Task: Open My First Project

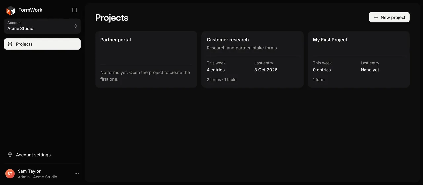Action: [x=359, y=59]
